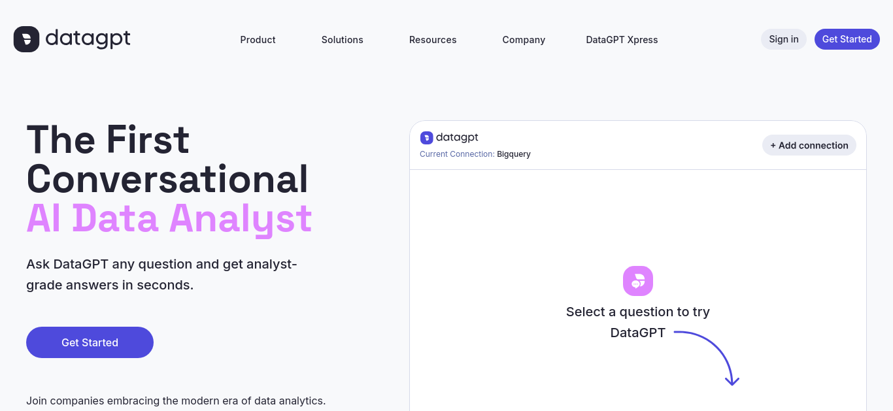Click the Select a question to try DataGPT text
The width and height of the screenshot is (893, 411).
pos(638,322)
